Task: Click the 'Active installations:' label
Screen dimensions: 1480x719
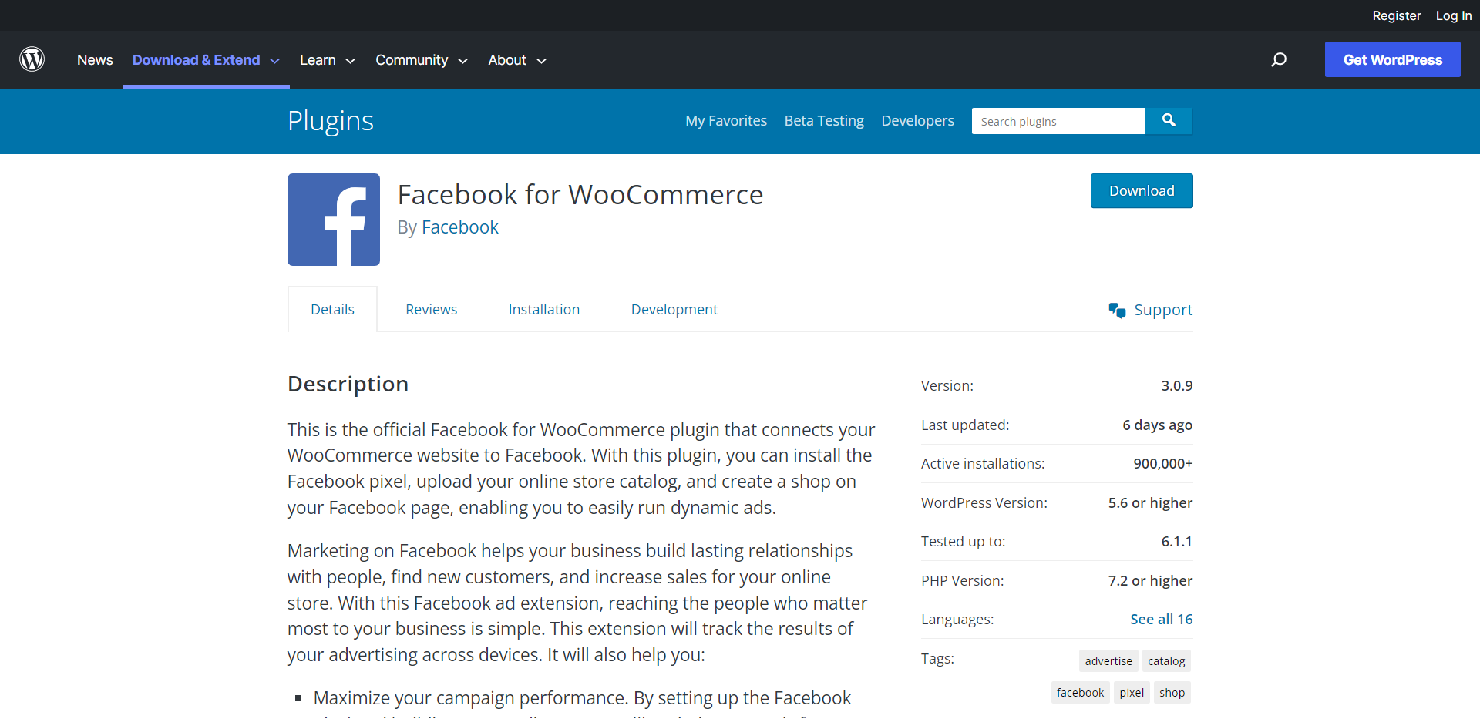Action: coord(983,463)
